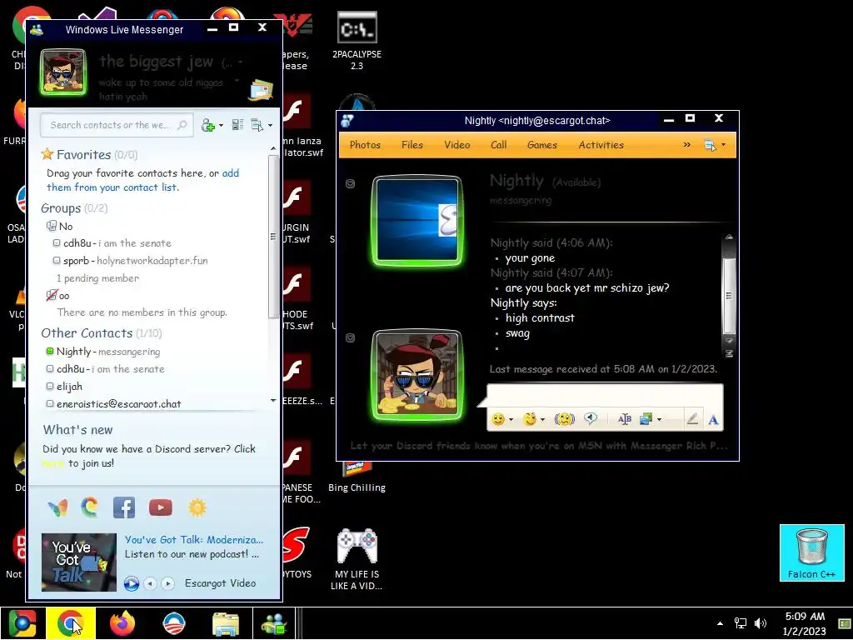Click the Messenger taskbar icon

coord(273,623)
